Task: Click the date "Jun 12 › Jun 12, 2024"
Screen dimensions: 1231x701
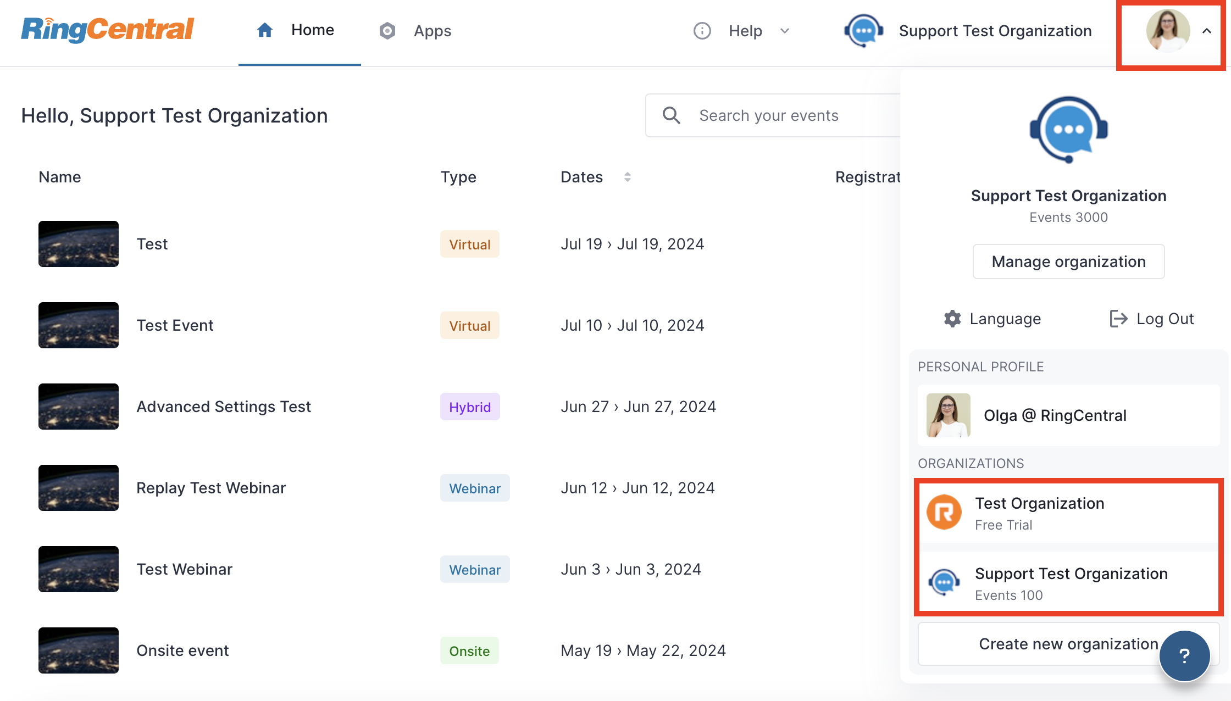Action: point(637,488)
